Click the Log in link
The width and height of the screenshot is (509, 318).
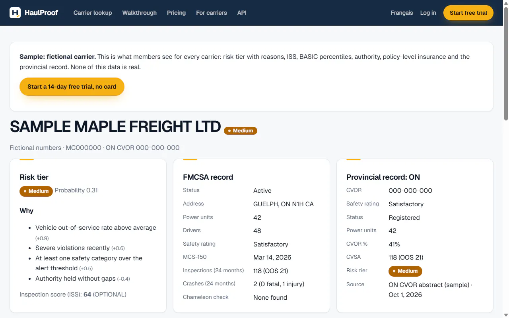(428, 13)
